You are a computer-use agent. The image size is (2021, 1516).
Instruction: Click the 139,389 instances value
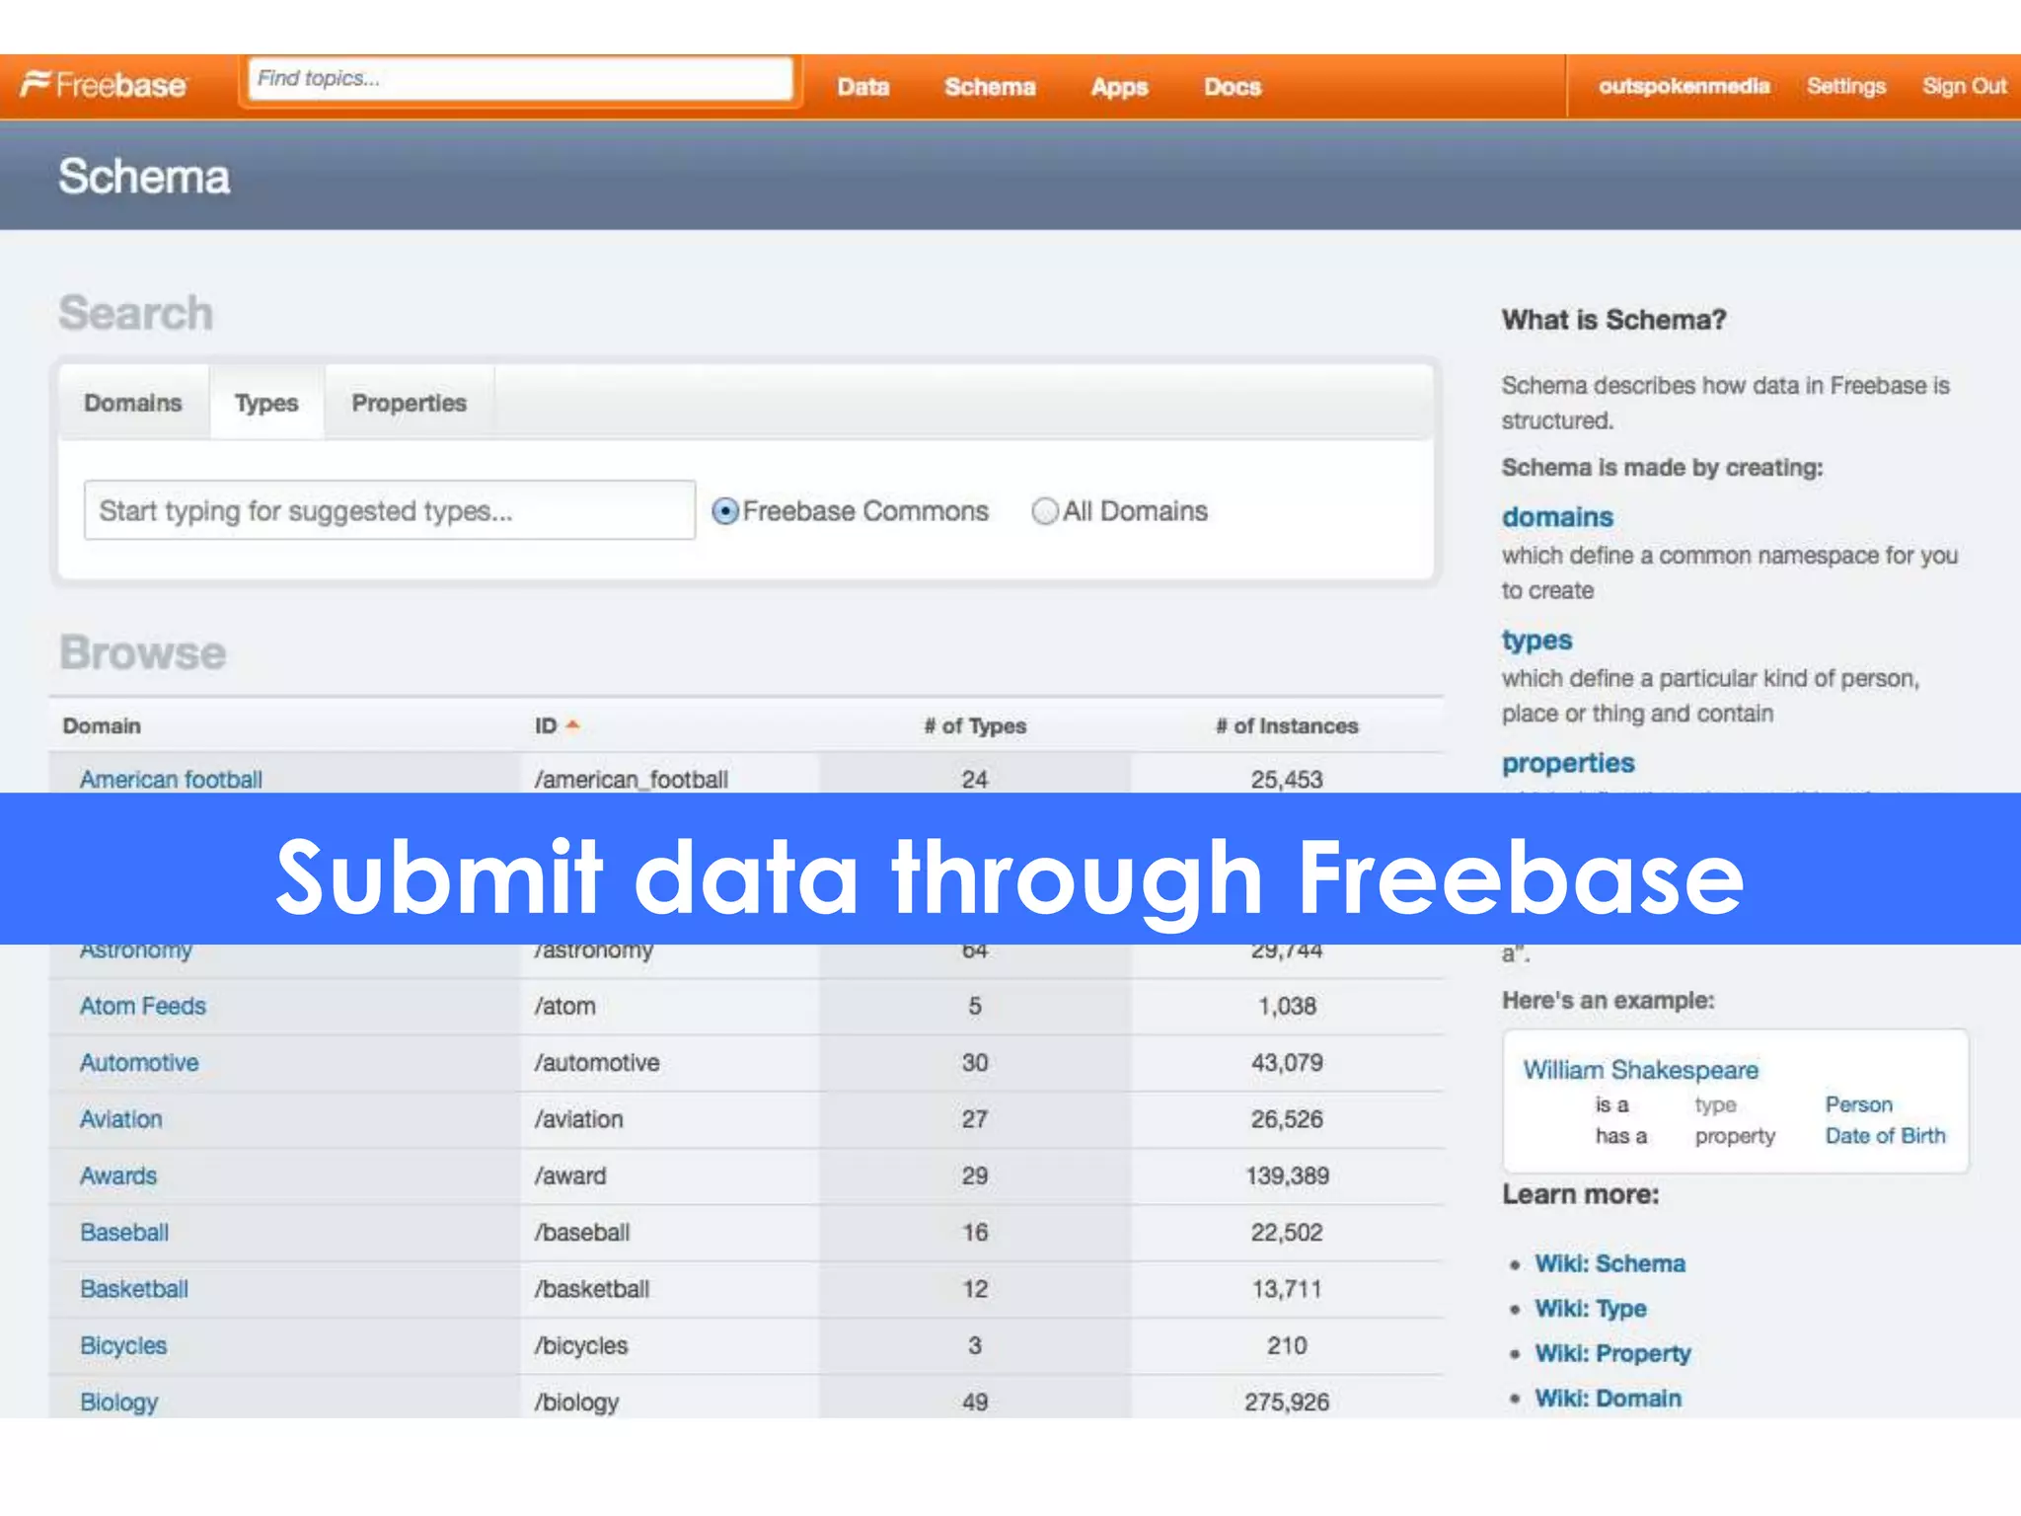pos(1287,1175)
